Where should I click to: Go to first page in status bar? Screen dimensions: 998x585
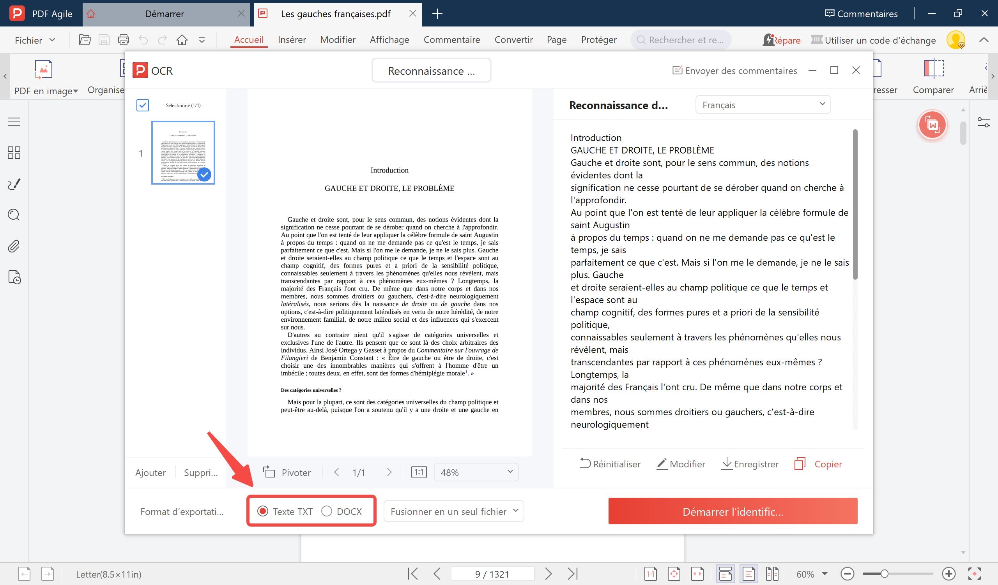[413, 574]
